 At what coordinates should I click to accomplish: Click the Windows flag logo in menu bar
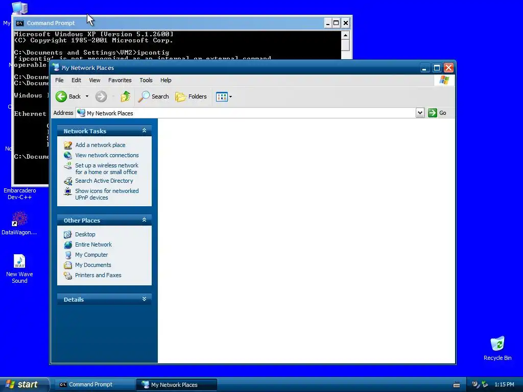tap(444, 80)
